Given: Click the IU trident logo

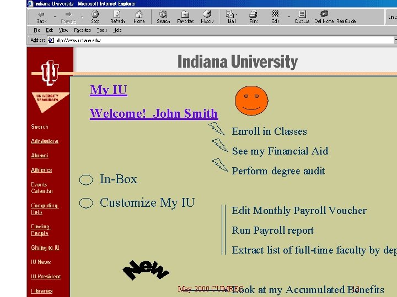Looking at the screenshot, I should click(x=50, y=73).
